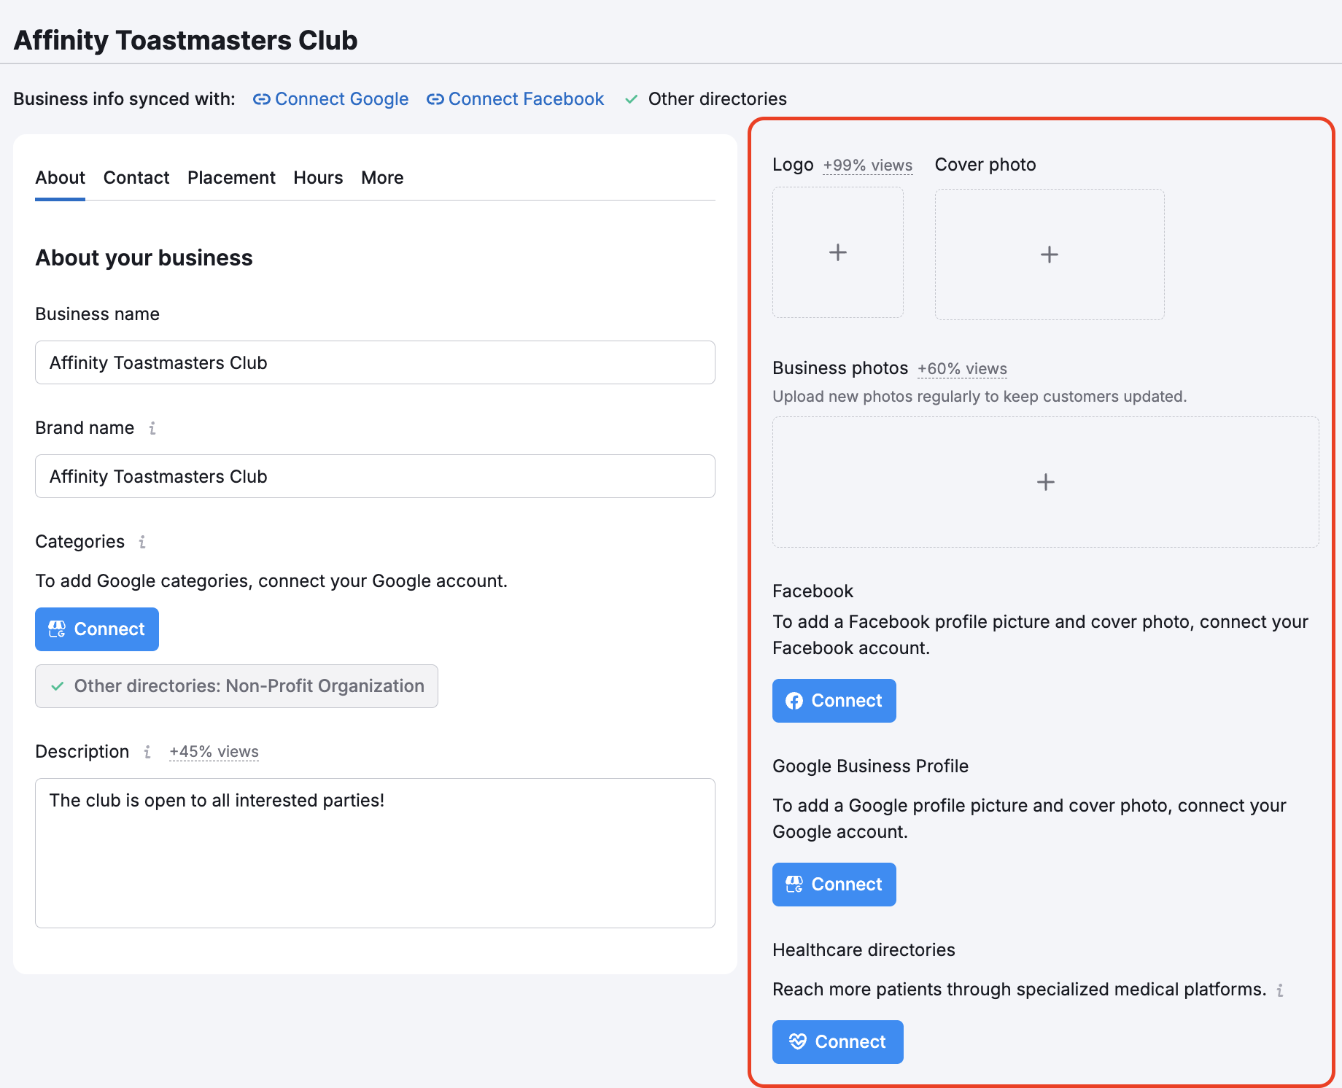Click the Facebook icon on the Connect button
The height and width of the screenshot is (1088, 1342).
(794, 700)
